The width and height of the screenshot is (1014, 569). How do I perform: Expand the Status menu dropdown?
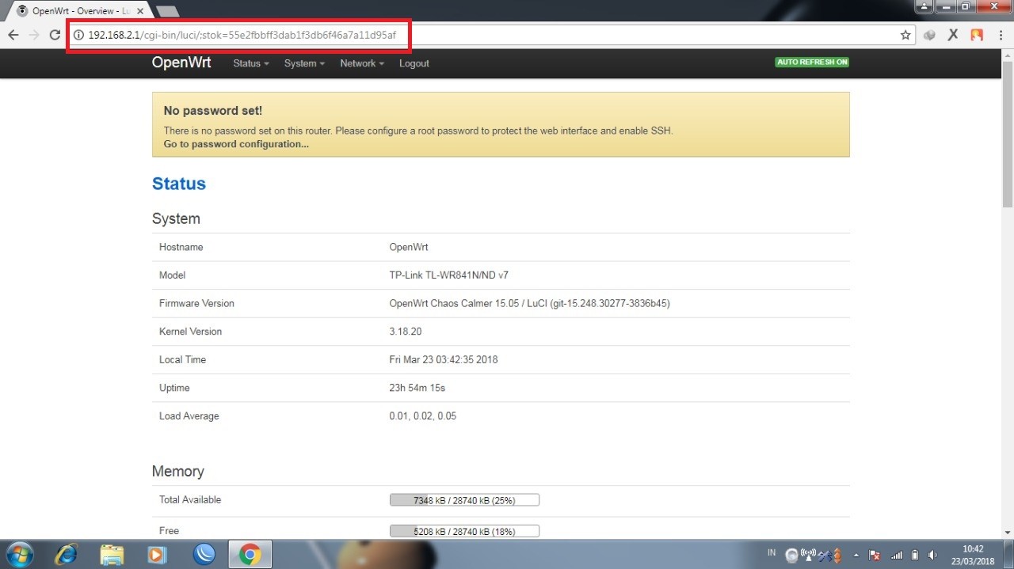251,63
